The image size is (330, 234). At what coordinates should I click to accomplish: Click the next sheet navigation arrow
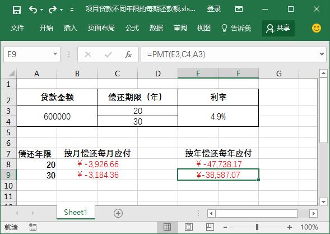coord(32,213)
